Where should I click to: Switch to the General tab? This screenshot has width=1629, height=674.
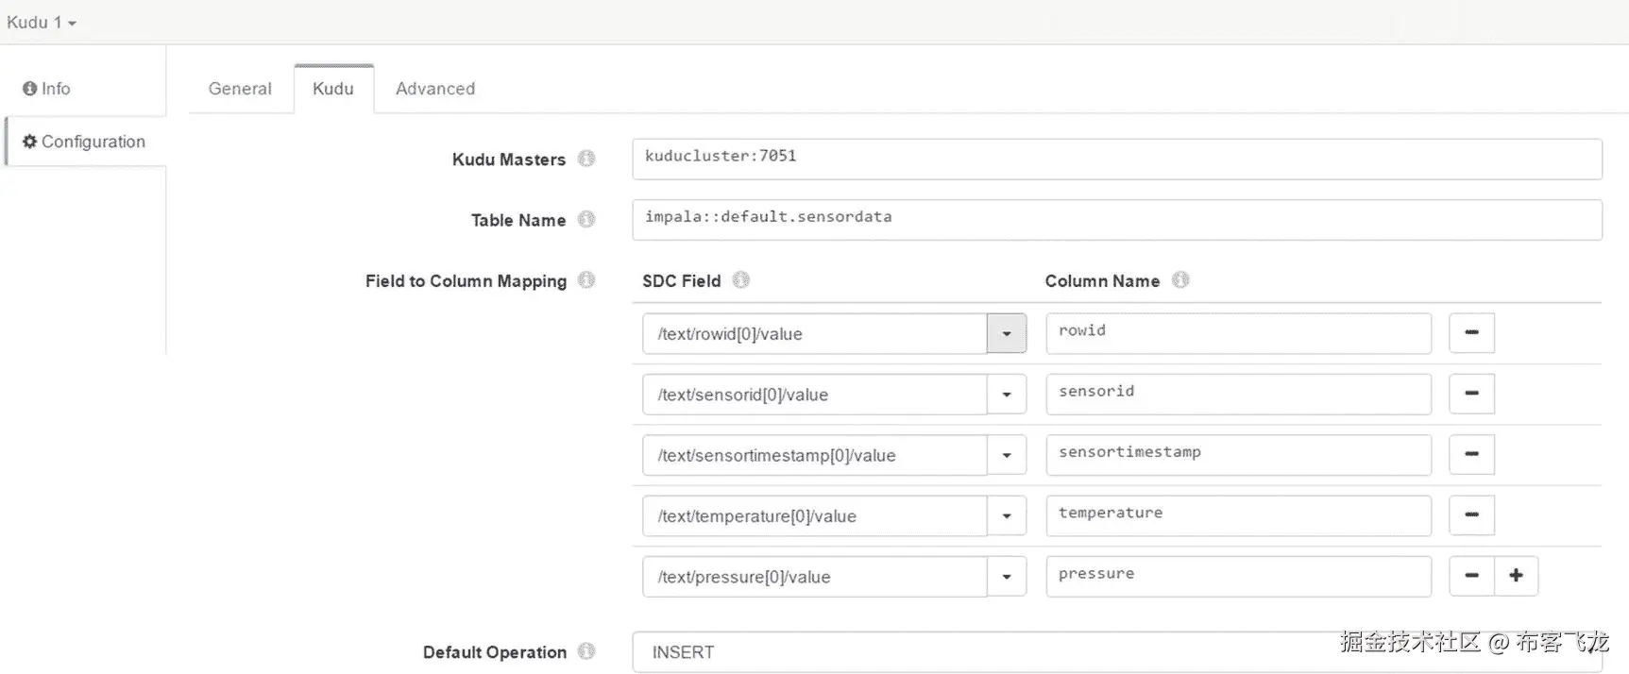[x=240, y=89]
